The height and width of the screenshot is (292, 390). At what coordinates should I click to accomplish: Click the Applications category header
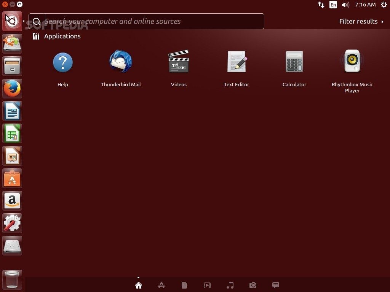57,36
